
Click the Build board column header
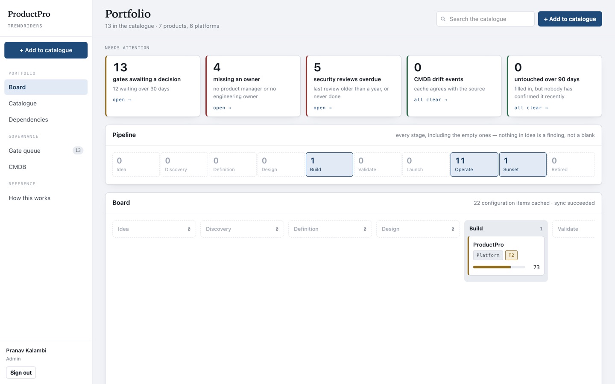(x=506, y=229)
